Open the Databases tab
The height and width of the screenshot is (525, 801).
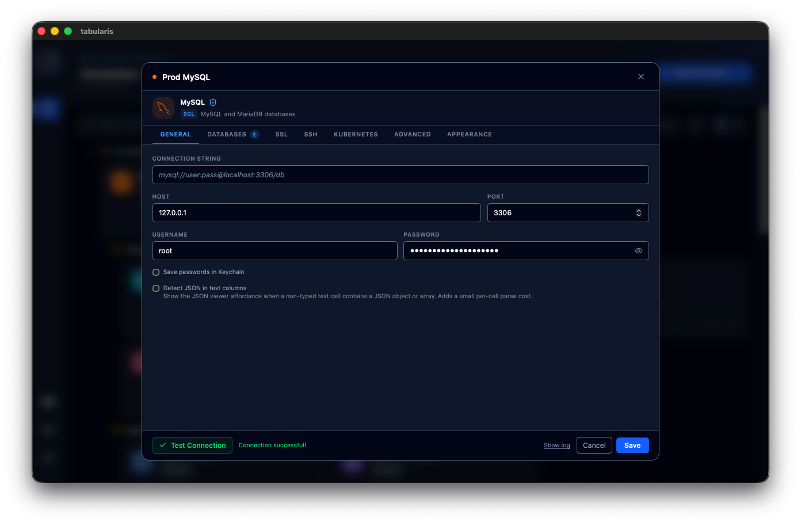coord(233,135)
